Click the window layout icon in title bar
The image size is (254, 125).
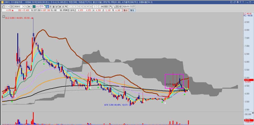click(x=231, y=2)
